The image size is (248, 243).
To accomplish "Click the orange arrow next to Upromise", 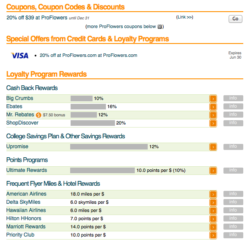I will [x=213, y=147].
